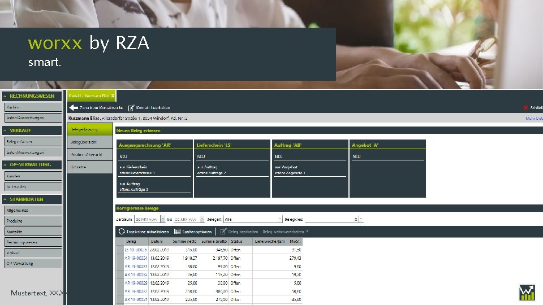Switch to the Belegübersicht tab
Screen dimensions: 543x305
(x=90, y=142)
